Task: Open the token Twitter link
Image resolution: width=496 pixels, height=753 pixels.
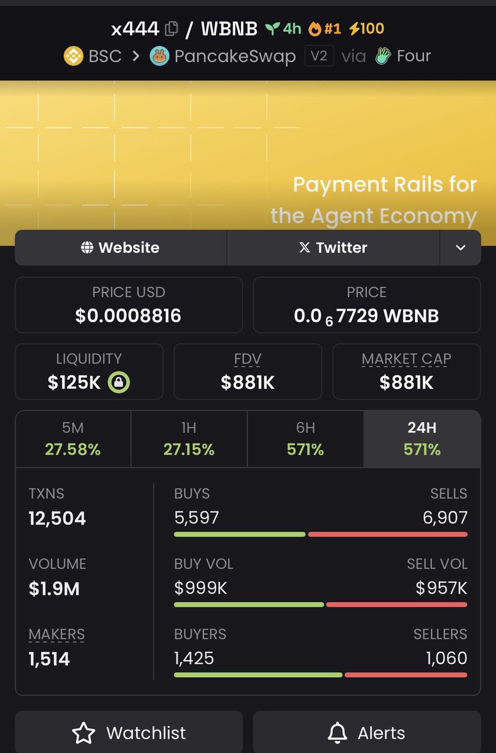Action: click(x=333, y=248)
